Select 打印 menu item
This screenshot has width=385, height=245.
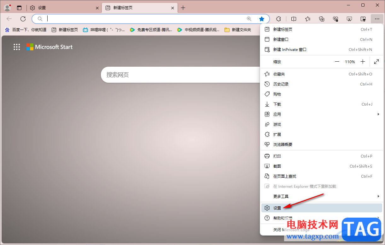[x=322, y=156]
